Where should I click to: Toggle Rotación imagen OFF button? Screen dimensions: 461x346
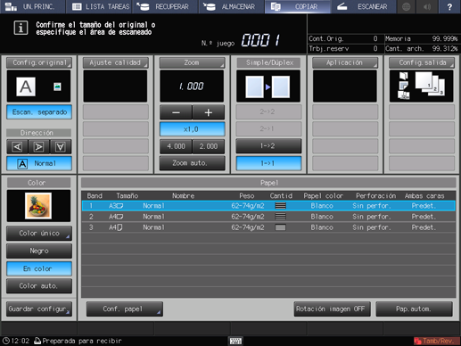333,309
